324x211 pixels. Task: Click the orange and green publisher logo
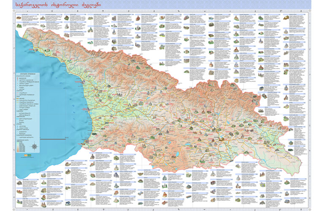[28, 156]
